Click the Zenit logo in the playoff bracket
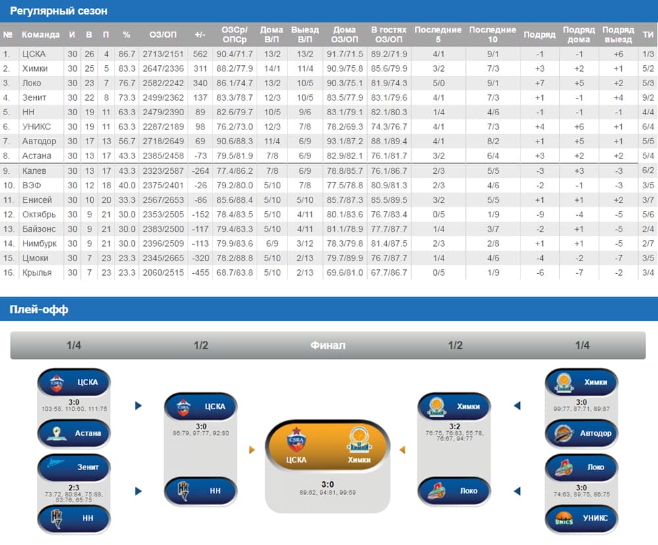This screenshot has width=658, height=545. coord(56,467)
